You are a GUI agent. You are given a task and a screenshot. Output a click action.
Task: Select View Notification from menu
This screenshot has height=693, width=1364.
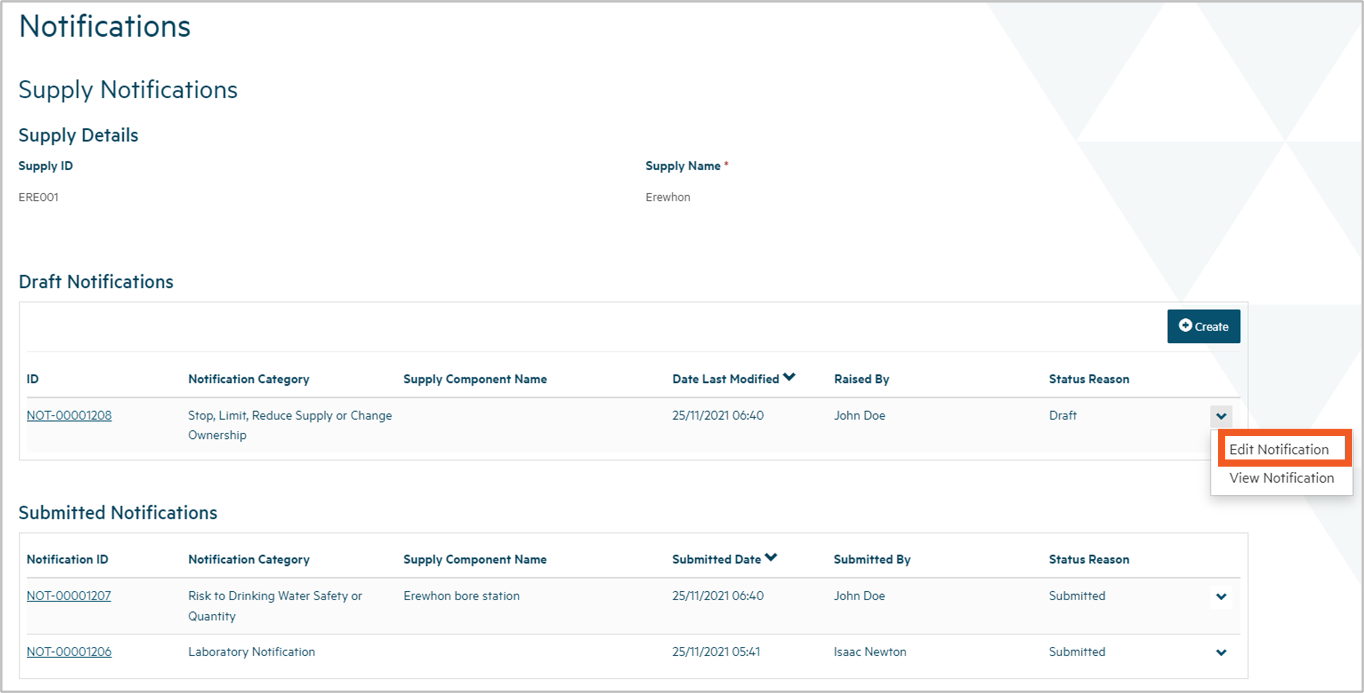pos(1281,478)
